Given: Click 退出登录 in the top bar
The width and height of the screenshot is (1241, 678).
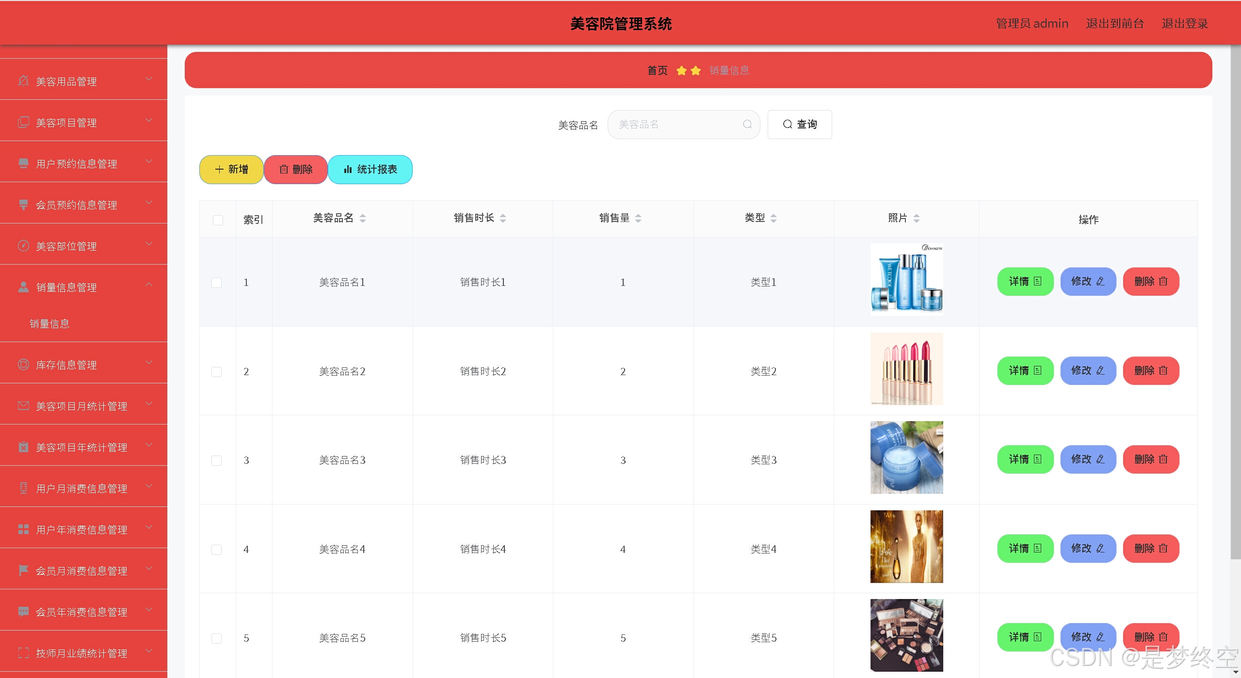Looking at the screenshot, I should (1184, 24).
